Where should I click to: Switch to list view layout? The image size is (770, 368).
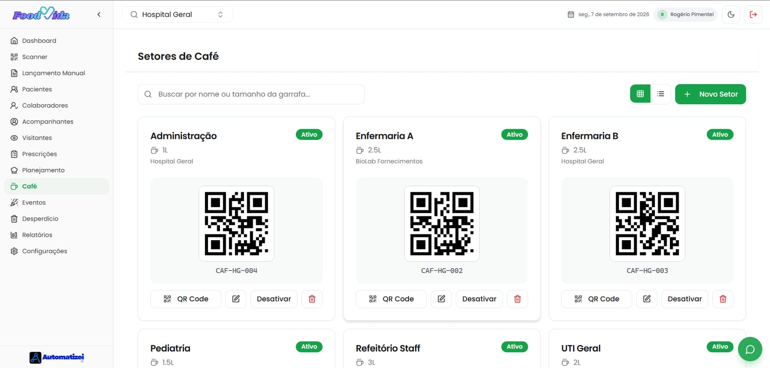661,94
